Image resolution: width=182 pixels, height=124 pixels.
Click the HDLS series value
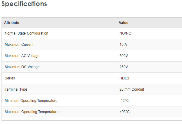(x=124, y=78)
